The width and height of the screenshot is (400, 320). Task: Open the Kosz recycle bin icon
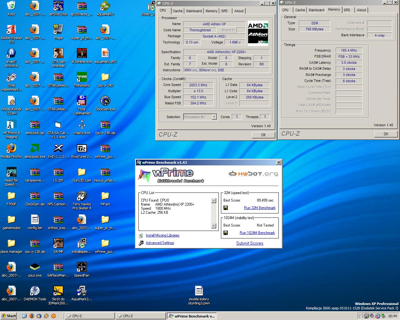pyautogui.click(x=11, y=8)
